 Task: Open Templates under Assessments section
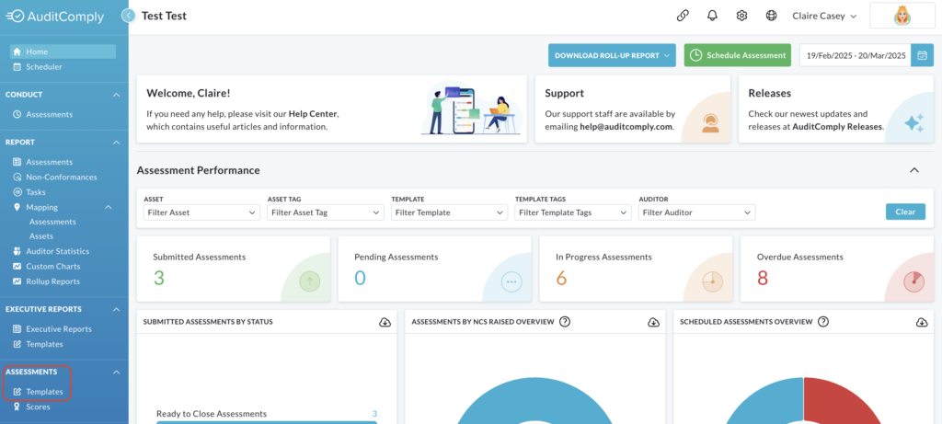(38, 392)
